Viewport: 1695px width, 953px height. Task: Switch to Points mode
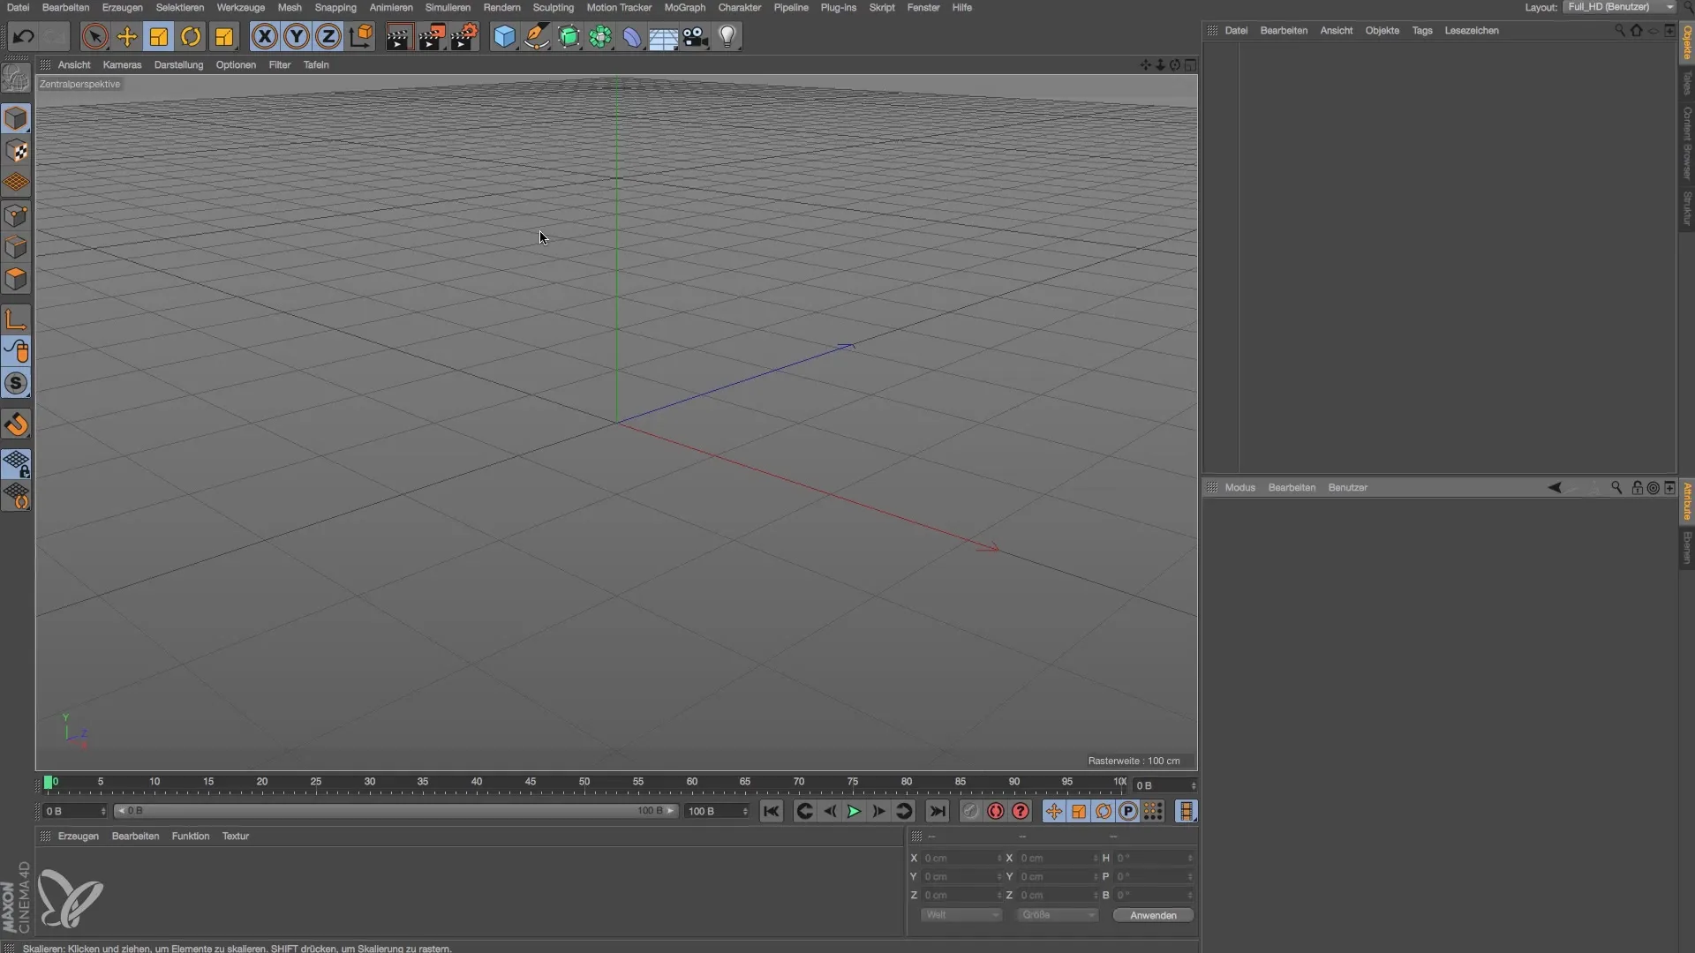(16, 215)
